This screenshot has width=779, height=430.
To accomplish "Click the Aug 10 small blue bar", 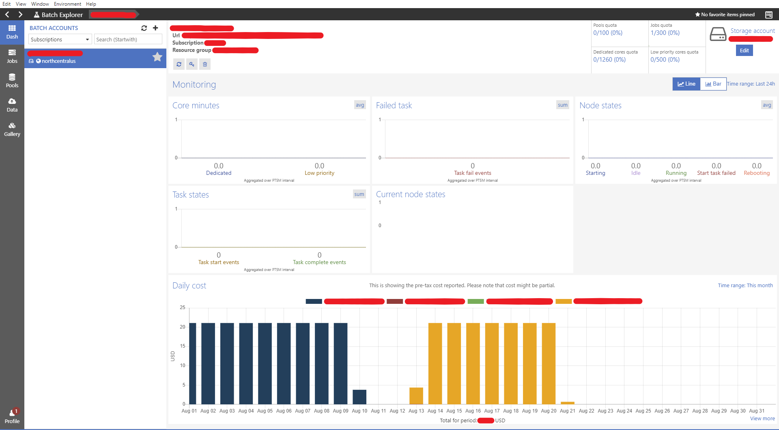I will (x=359, y=397).
